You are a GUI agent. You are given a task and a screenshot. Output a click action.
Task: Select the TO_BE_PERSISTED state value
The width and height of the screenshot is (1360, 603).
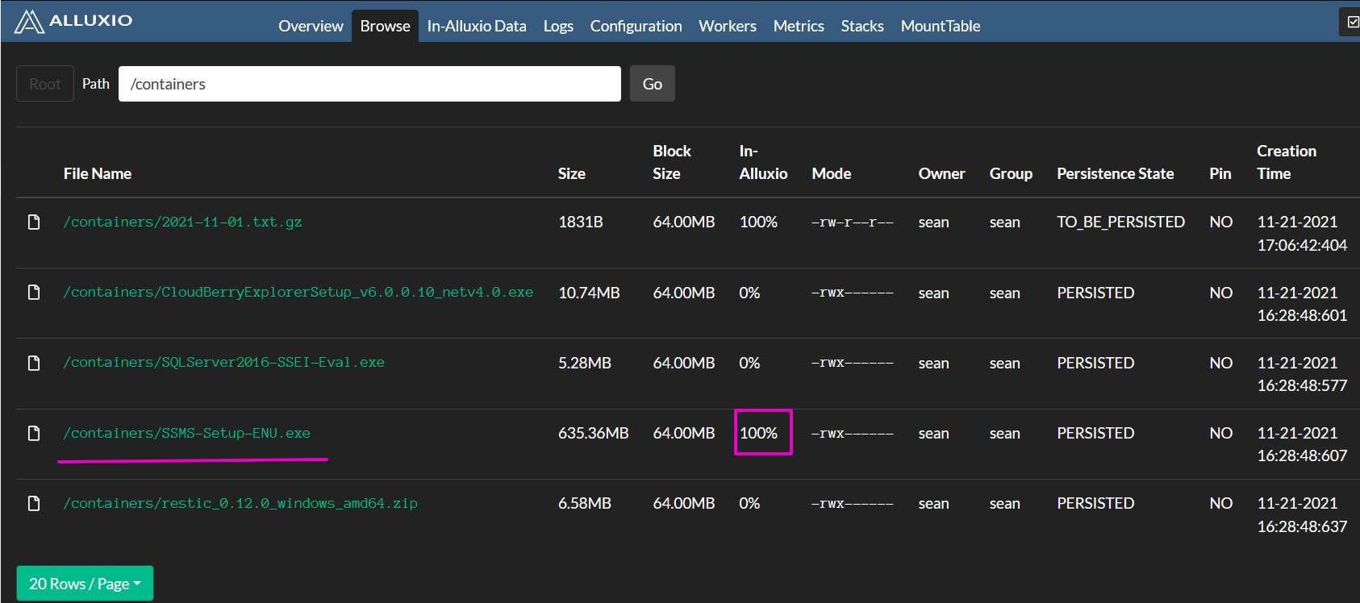[x=1121, y=222]
